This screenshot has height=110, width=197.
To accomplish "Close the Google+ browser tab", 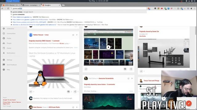I will (59, 5).
